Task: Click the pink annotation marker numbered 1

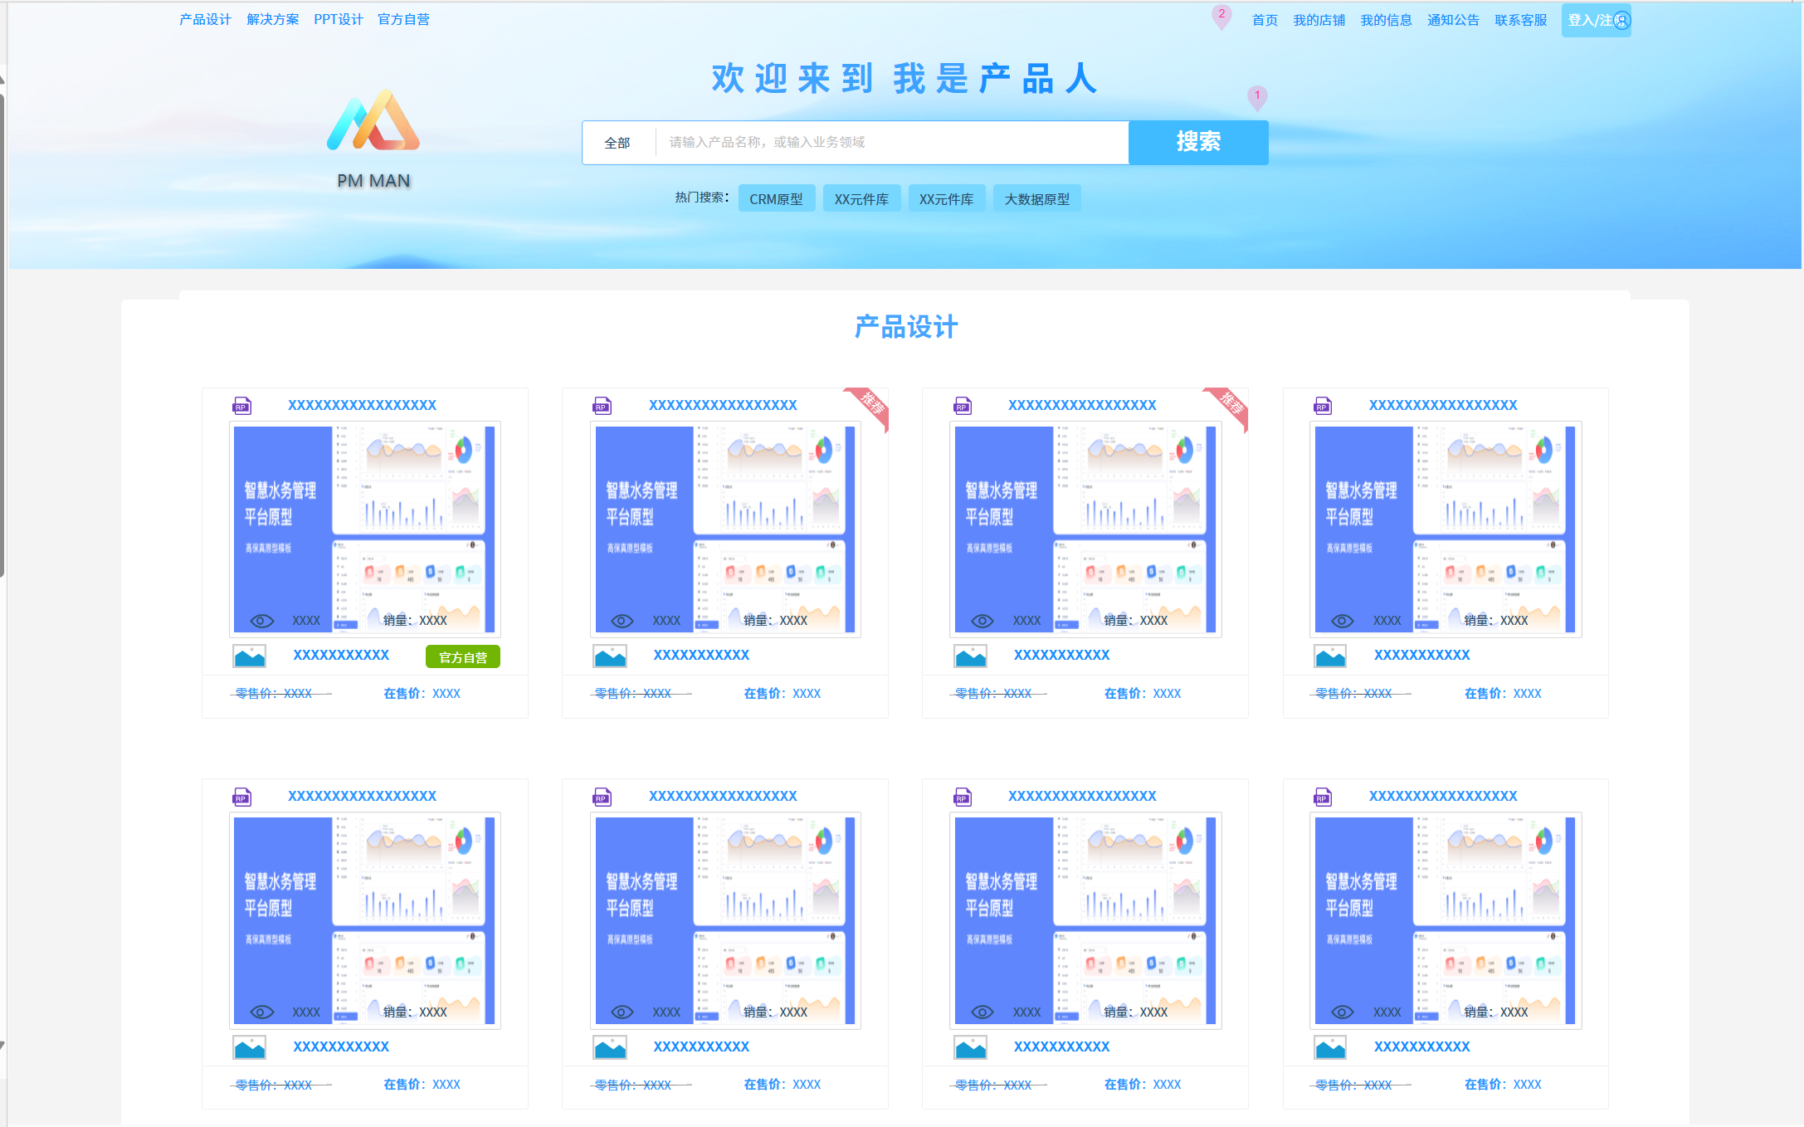Action: pos(1257,96)
